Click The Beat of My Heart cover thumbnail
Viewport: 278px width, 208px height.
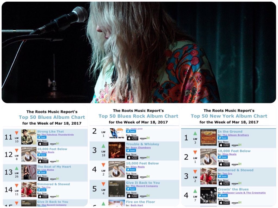tap(29, 172)
